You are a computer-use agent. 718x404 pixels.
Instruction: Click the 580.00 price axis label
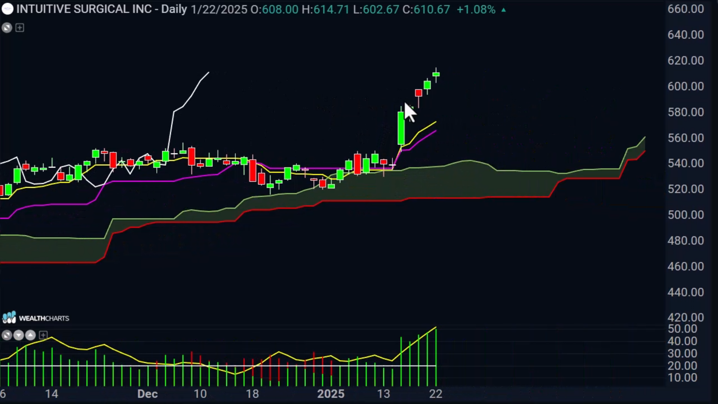686,112
